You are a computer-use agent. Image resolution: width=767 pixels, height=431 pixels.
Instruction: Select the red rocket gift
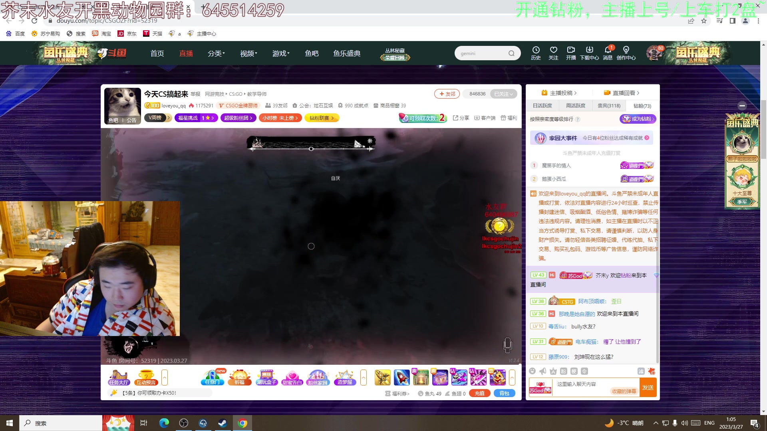(402, 377)
